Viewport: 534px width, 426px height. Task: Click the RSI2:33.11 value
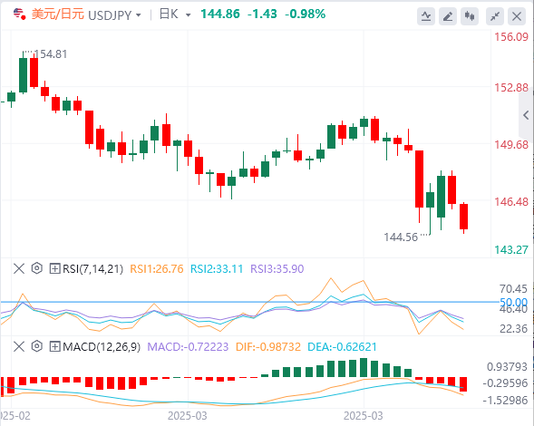tap(217, 269)
